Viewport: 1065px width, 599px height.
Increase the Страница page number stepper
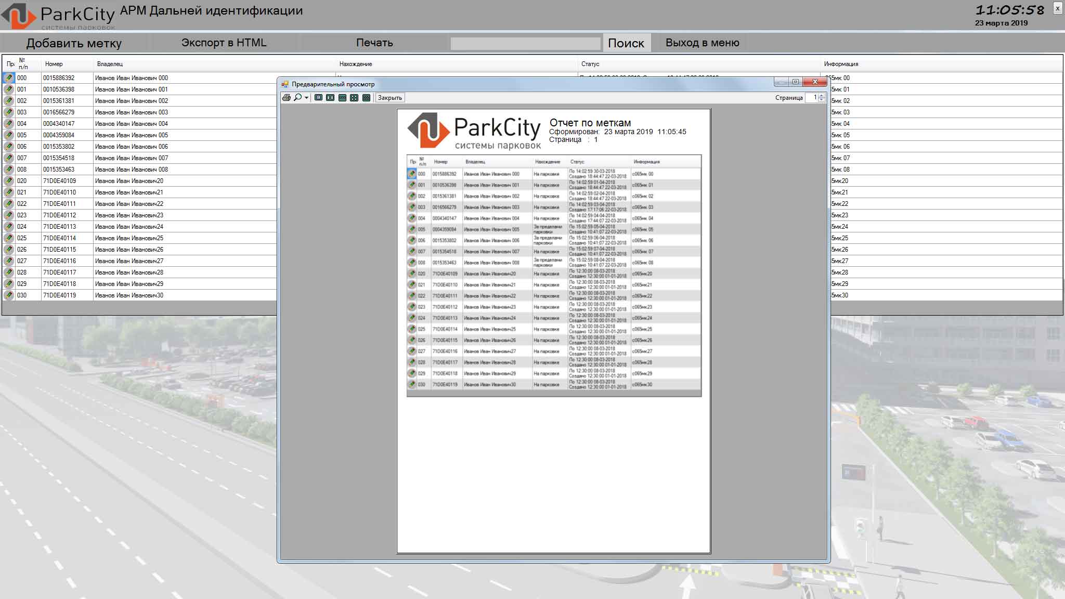click(x=822, y=96)
